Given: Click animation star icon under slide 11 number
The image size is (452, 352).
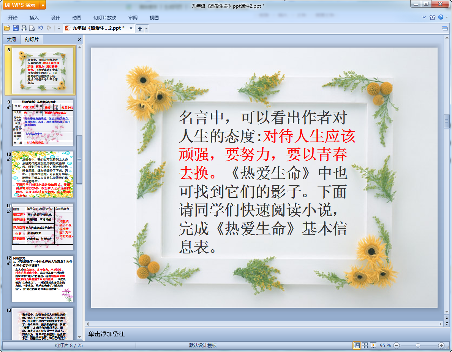Looking at the screenshot, I should pyautogui.click(x=9, y=211).
